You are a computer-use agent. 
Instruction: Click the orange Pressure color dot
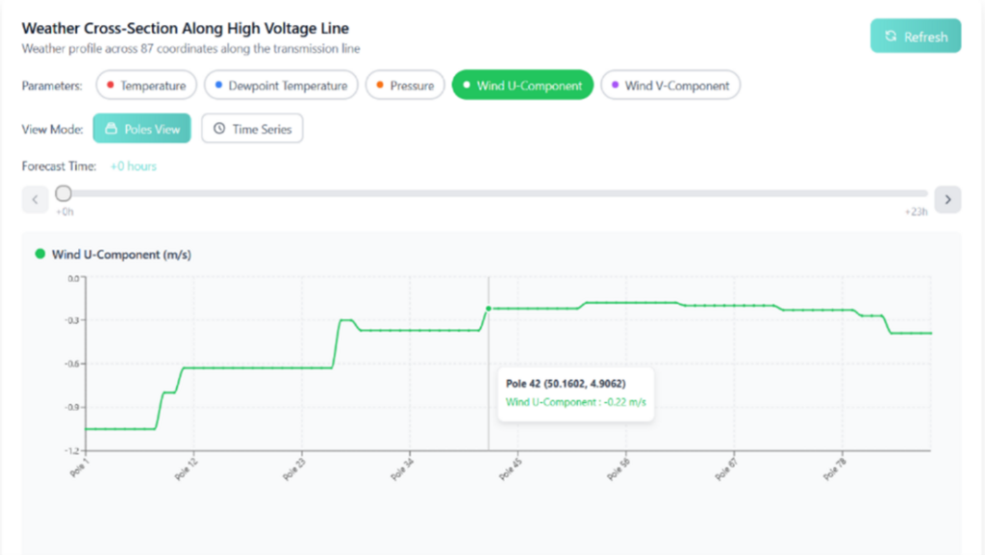(x=380, y=86)
